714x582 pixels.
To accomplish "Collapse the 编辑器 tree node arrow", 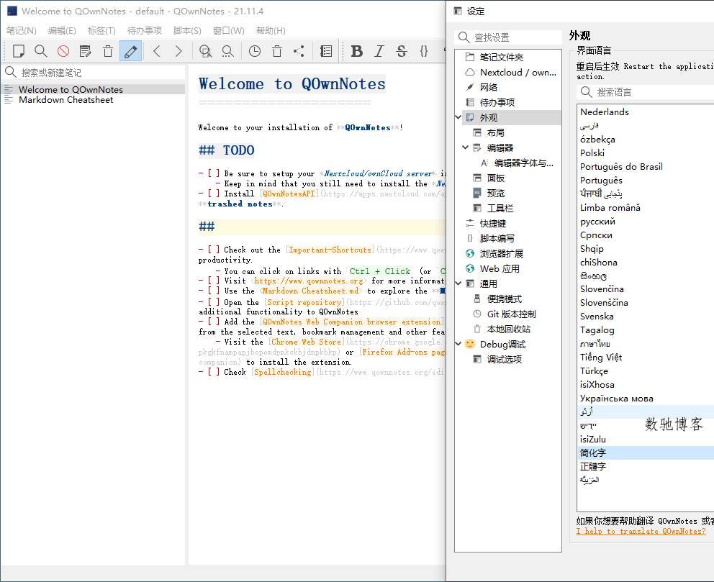I will pyautogui.click(x=465, y=147).
